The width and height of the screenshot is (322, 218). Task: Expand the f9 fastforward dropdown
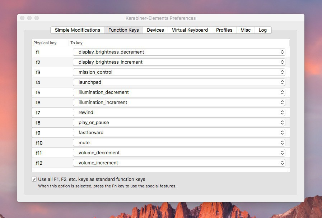click(x=179, y=133)
